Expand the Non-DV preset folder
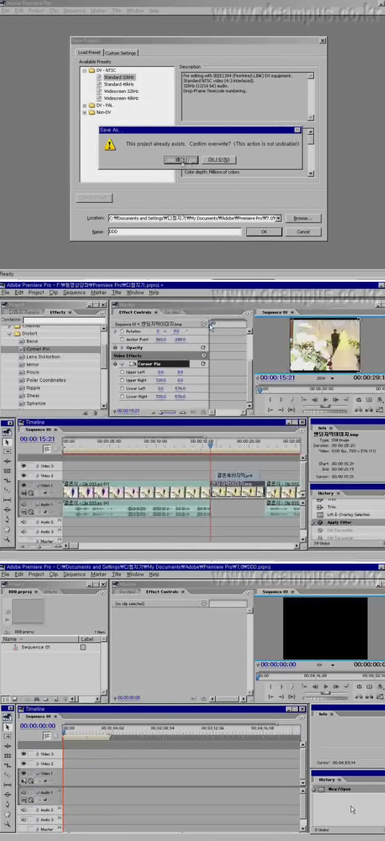The image size is (385, 841). coord(85,112)
